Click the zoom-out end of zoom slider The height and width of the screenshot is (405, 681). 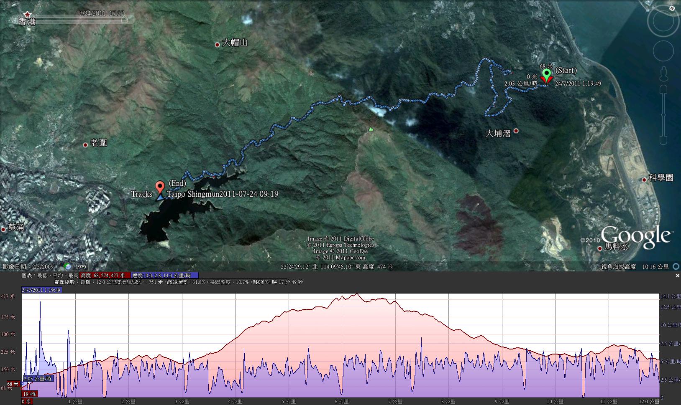tap(663, 139)
